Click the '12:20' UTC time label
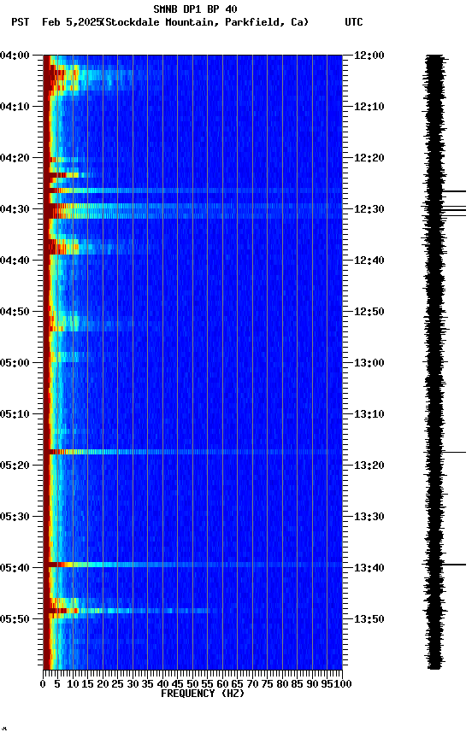This screenshot has width=472, height=738. (369, 158)
